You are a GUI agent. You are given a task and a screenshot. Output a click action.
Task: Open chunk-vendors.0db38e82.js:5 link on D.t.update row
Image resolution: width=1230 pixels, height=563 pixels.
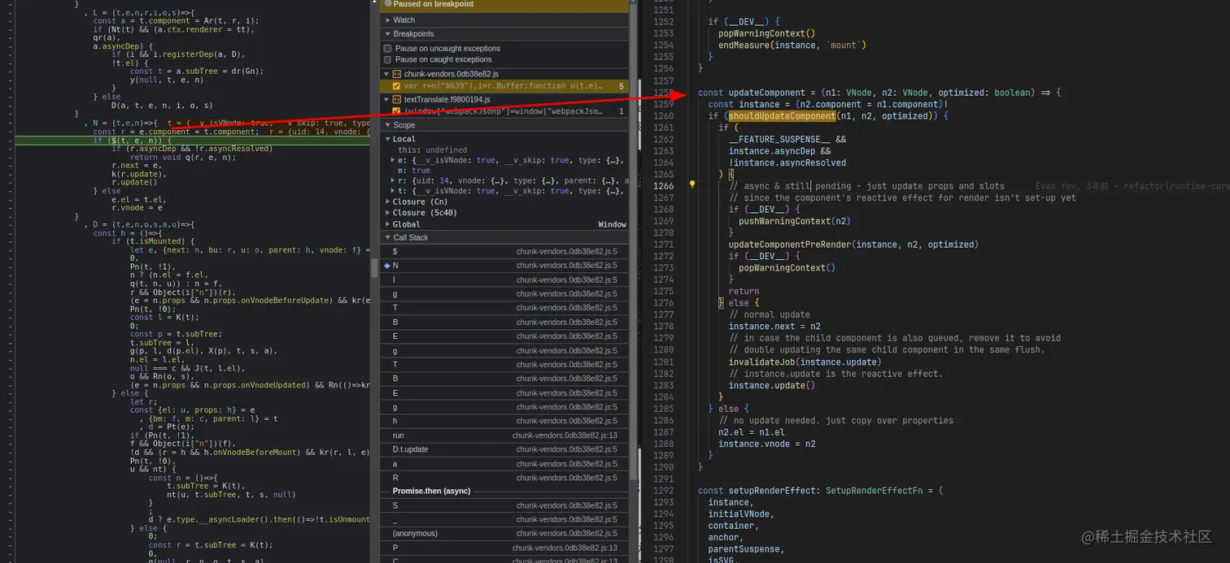[x=567, y=449]
